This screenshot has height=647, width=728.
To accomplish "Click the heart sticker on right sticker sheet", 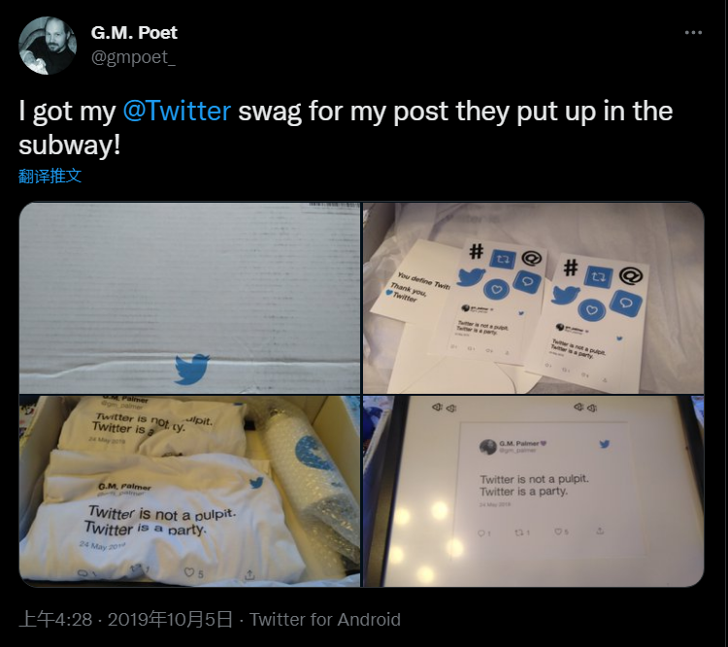I will [591, 310].
